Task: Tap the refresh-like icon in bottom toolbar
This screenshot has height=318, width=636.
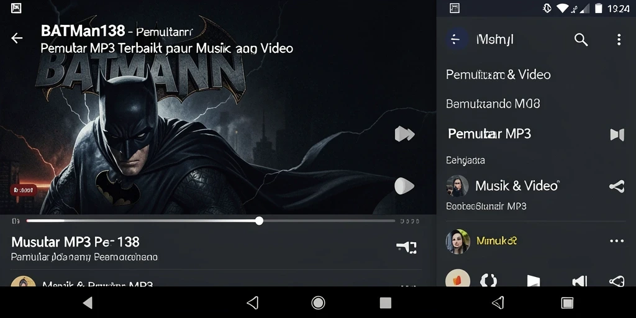Action: click(488, 280)
